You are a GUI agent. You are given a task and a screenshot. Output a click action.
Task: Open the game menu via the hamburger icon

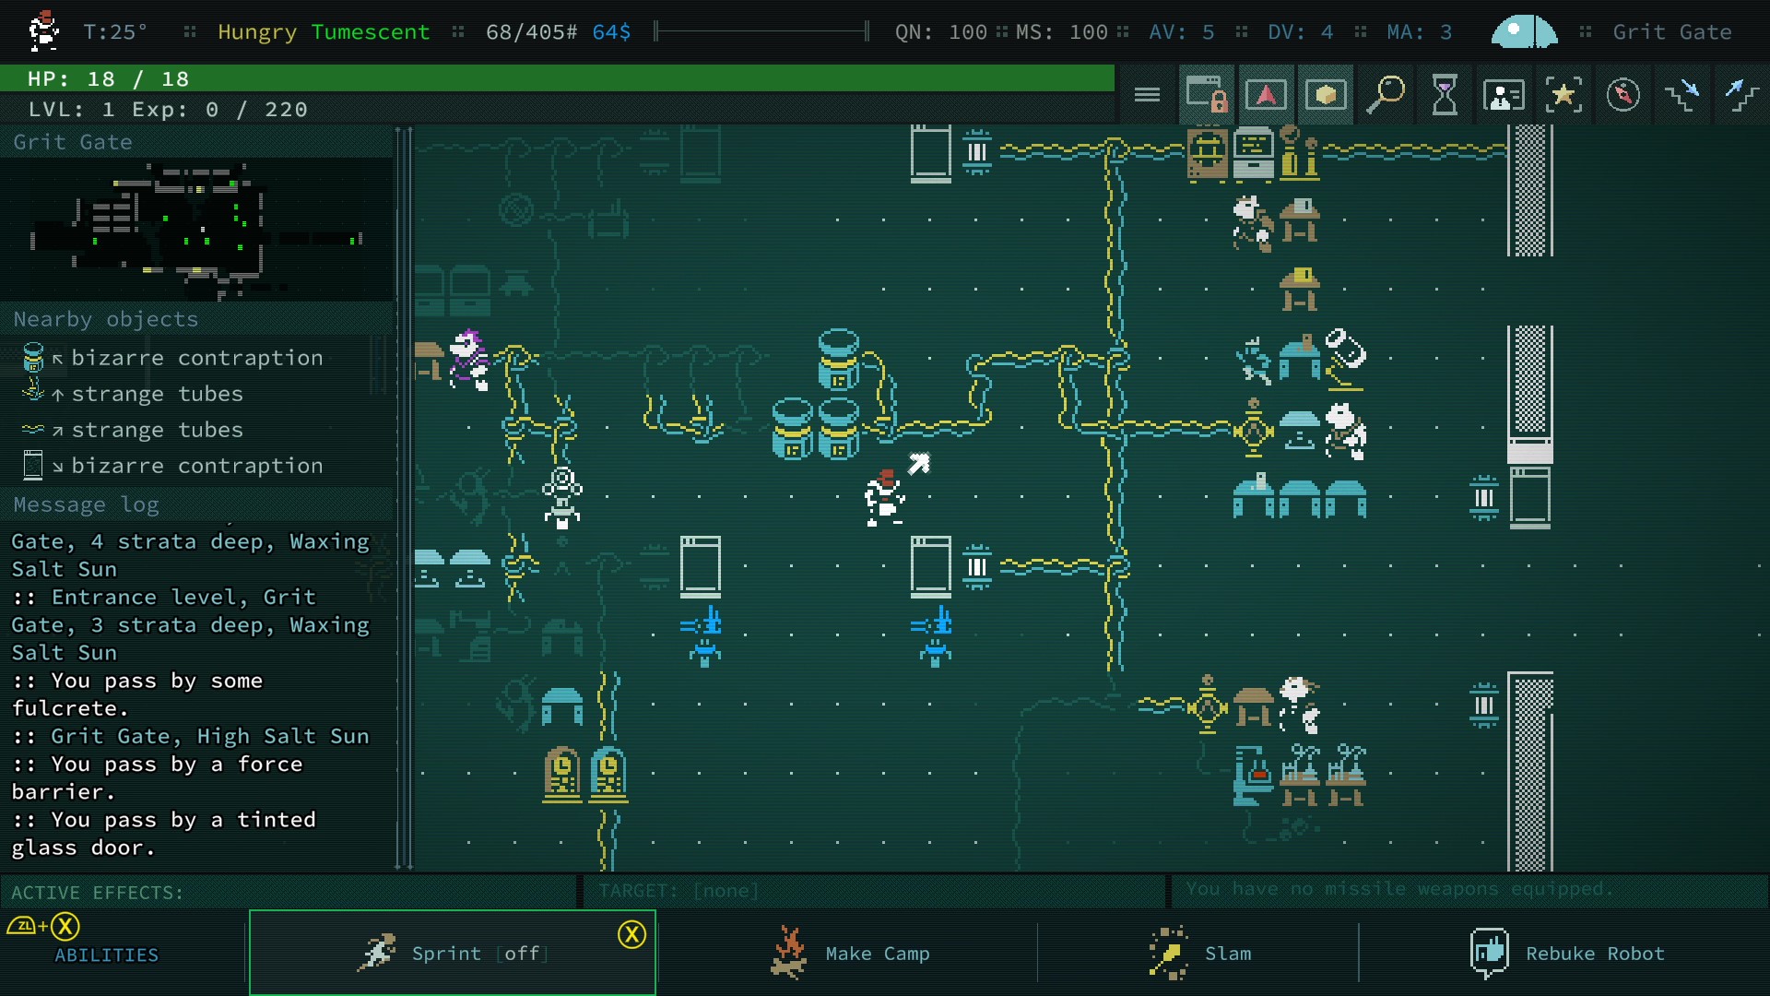point(1146,94)
